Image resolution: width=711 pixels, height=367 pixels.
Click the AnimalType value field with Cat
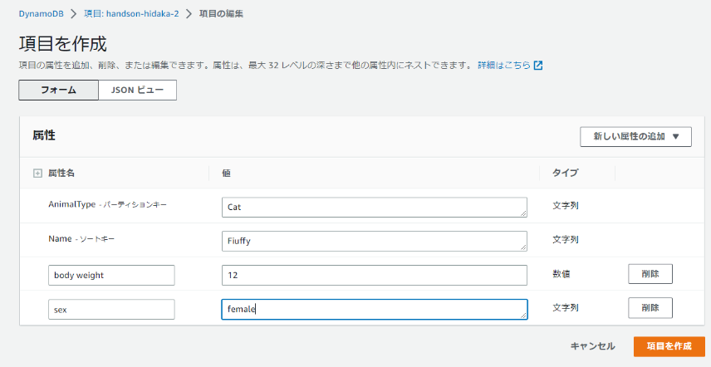tap(374, 207)
